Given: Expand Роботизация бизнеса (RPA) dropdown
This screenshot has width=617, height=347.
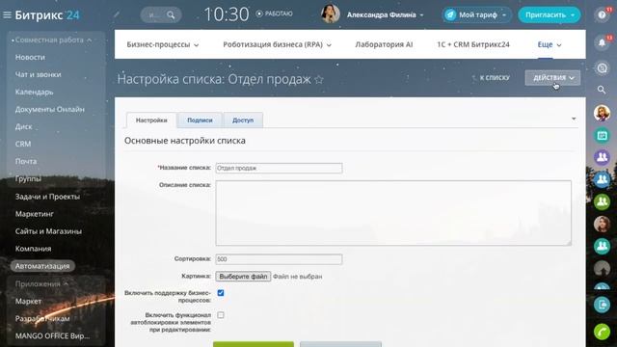Looking at the screenshot, I should click(277, 44).
